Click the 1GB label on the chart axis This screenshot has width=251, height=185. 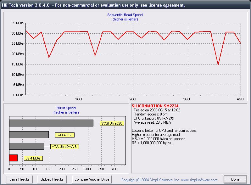79,99
